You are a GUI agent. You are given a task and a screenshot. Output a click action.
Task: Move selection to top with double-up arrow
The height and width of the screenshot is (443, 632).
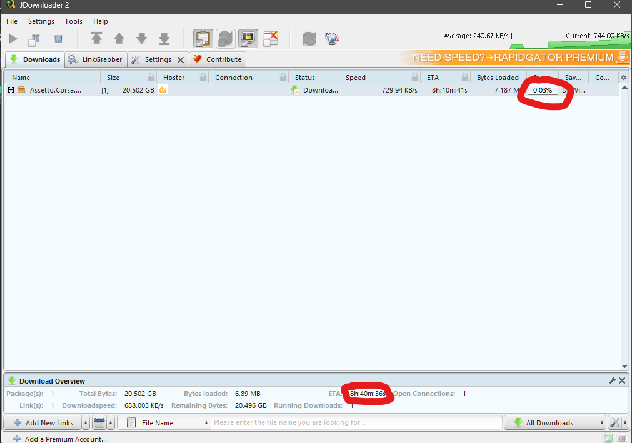(x=96, y=38)
